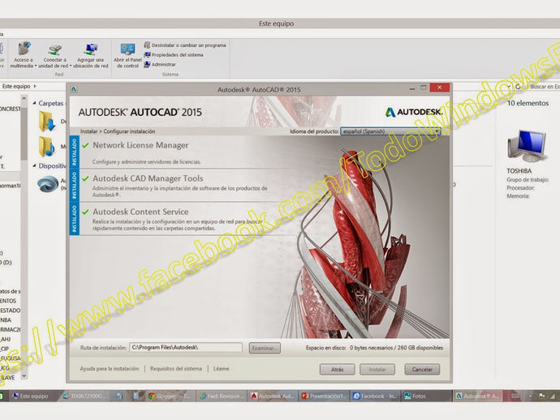The width and height of the screenshot is (560, 420).
Task: Click the Instalar button
Action: pyautogui.click(x=377, y=370)
